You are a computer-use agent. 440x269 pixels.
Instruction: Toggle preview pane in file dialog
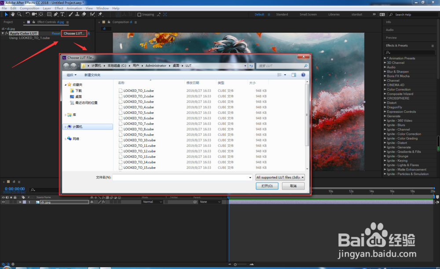click(x=294, y=75)
